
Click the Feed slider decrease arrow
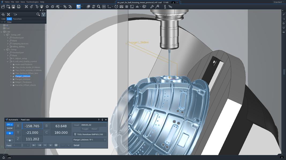14,145
